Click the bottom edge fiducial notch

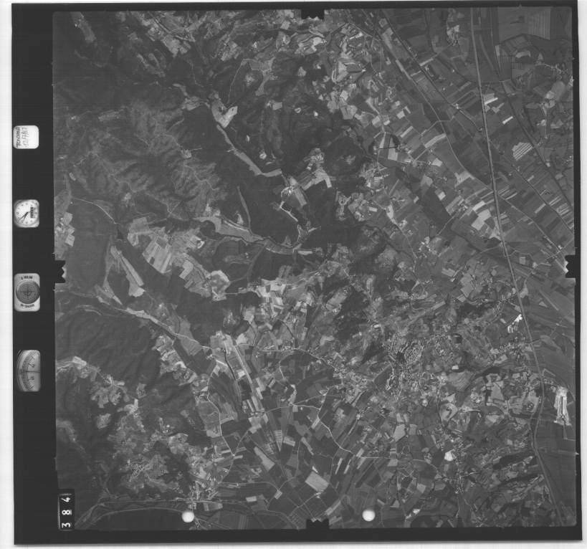tap(316, 525)
